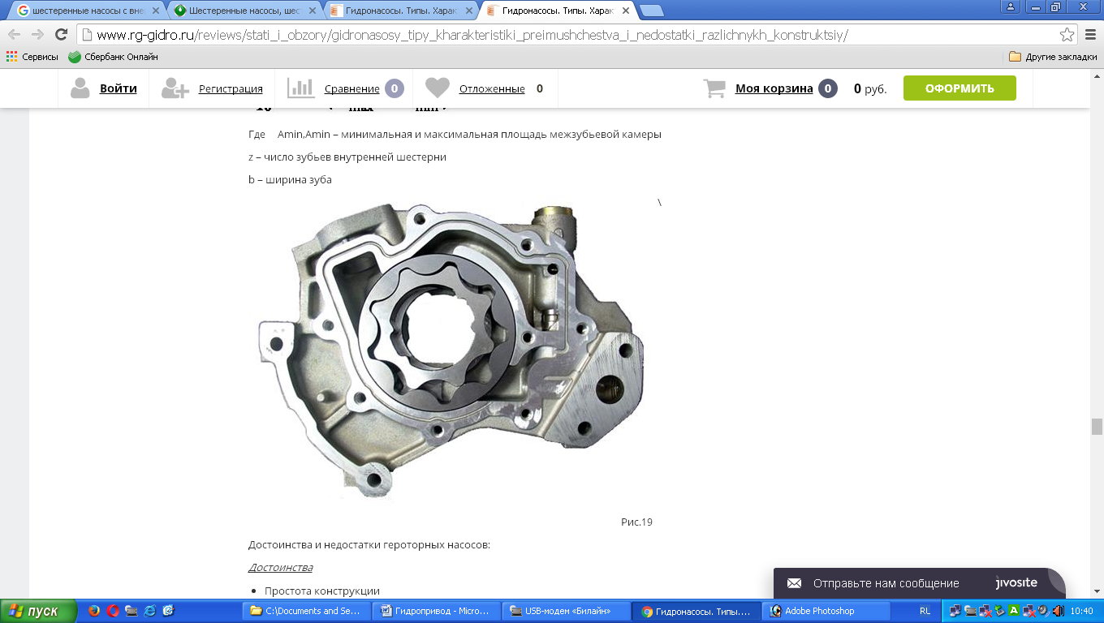Click the Рис.19 figure caption

pos(637,522)
